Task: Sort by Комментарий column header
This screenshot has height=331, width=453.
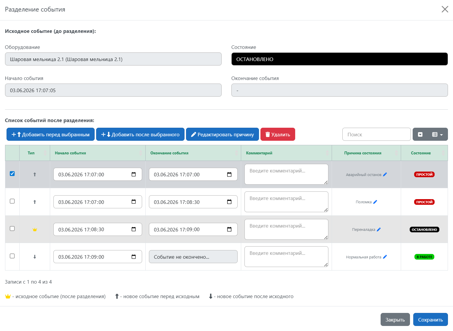Action: coord(286,153)
